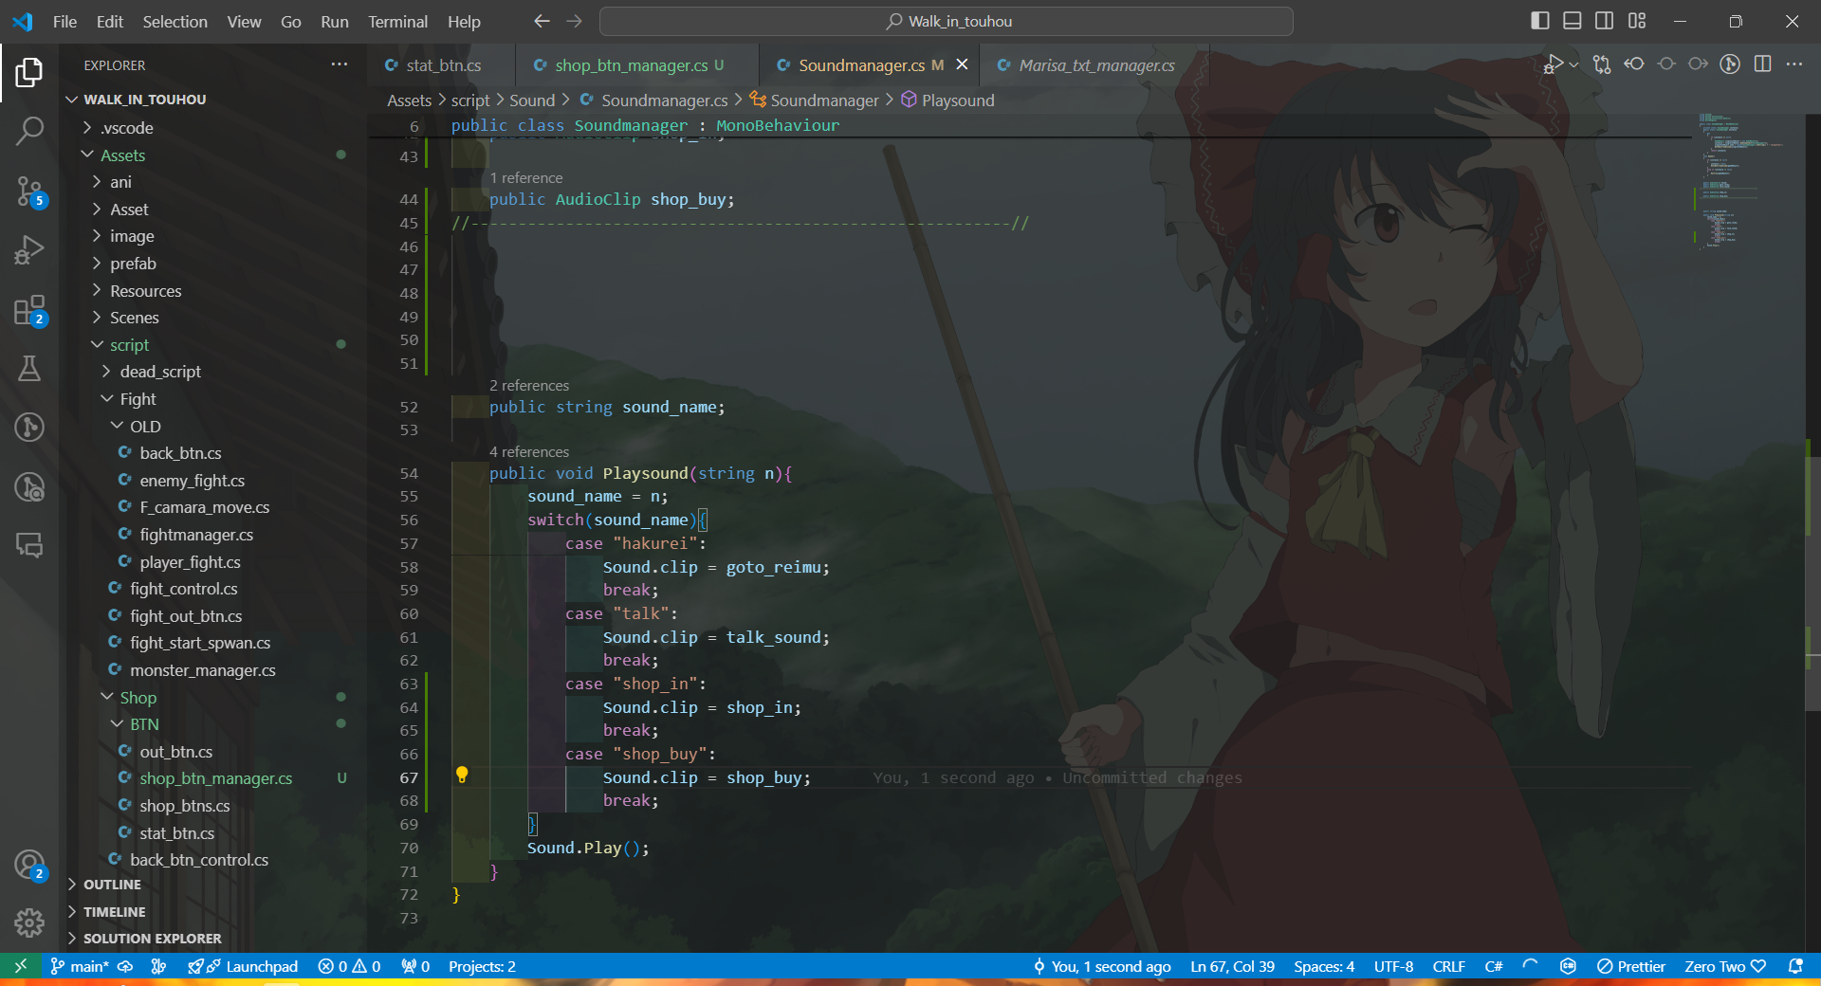Click the main* branch in status bar
Viewport: 1821px width, 986px height.
[x=79, y=966]
